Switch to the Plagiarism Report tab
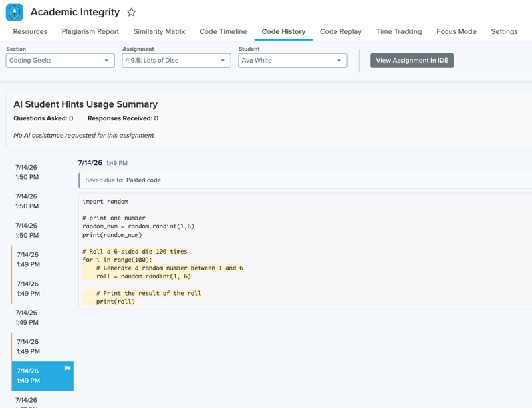This screenshot has height=408, width=532. pos(90,31)
